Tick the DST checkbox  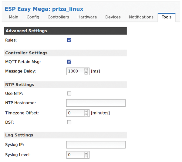pos(69,122)
